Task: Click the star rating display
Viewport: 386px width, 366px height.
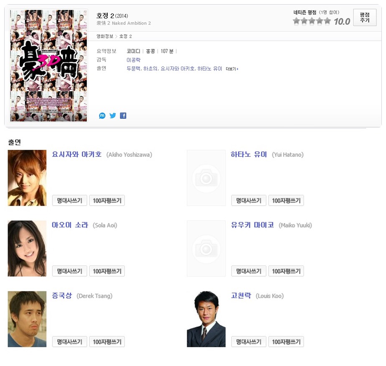Action: click(x=312, y=21)
